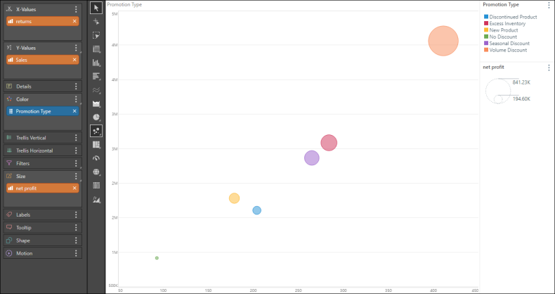Click Excess Inventory red legend swatch
The height and width of the screenshot is (294, 555).
[486, 23]
